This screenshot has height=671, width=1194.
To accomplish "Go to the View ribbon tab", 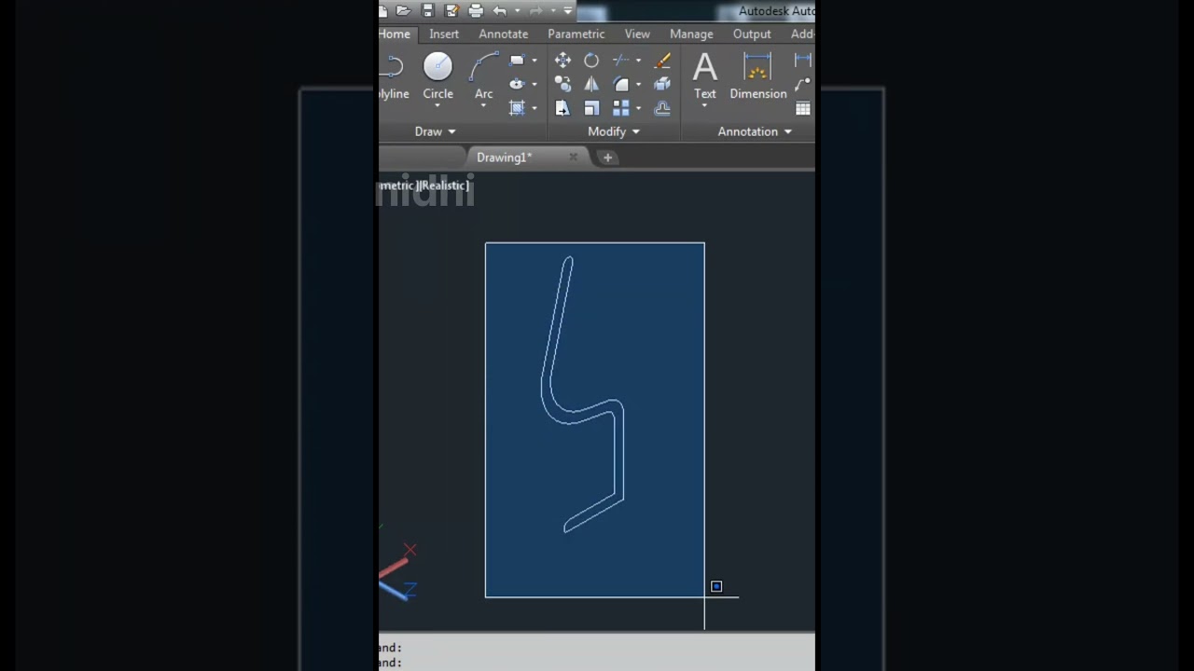I will (637, 34).
